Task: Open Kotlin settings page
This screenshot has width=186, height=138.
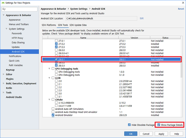Action: (x=9, y=88)
